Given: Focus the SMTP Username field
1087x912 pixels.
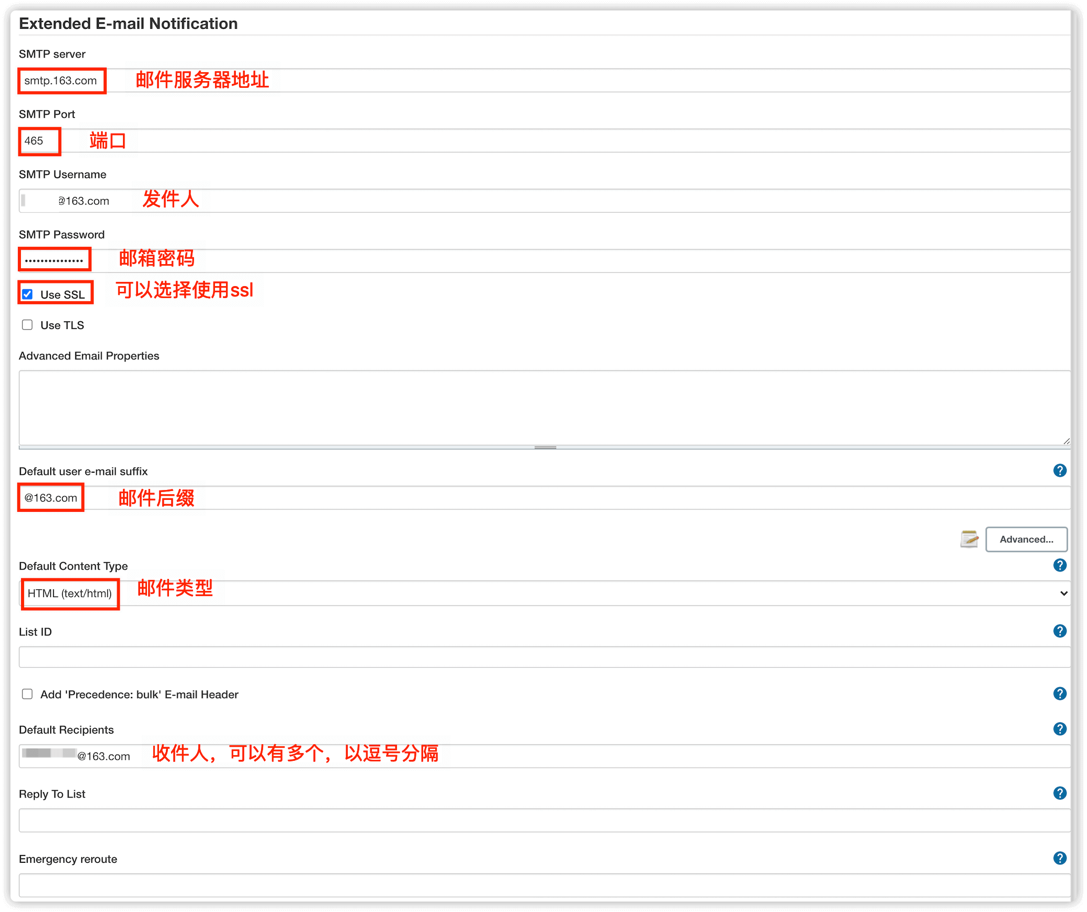Looking at the screenshot, I should coord(545,201).
